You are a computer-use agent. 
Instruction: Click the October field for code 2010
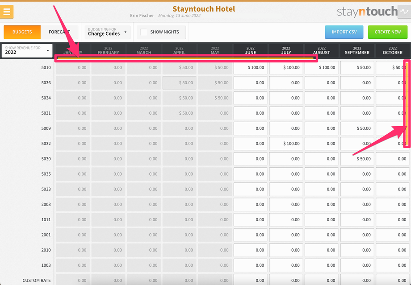tap(393, 250)
